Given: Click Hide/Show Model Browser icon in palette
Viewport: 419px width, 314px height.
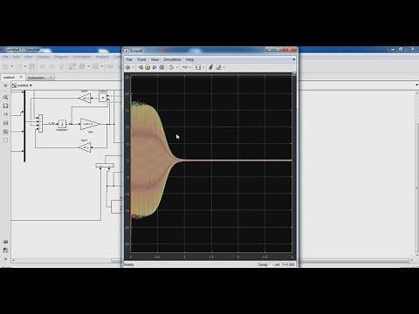Looking at the screenshot, I should click(5, 85).
